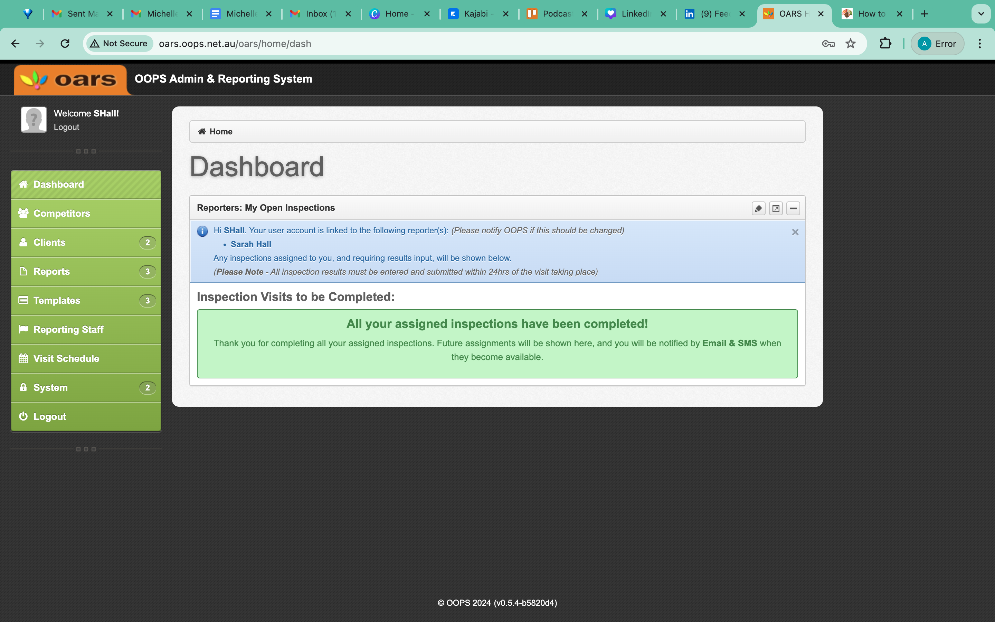This screenshot has width=995, height=622.
Task: Click the oars logo in the header
Action: pos(71,80)
